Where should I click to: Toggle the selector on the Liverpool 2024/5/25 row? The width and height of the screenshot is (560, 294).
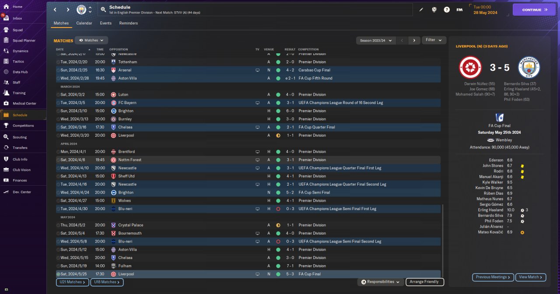tap(58, 274)
